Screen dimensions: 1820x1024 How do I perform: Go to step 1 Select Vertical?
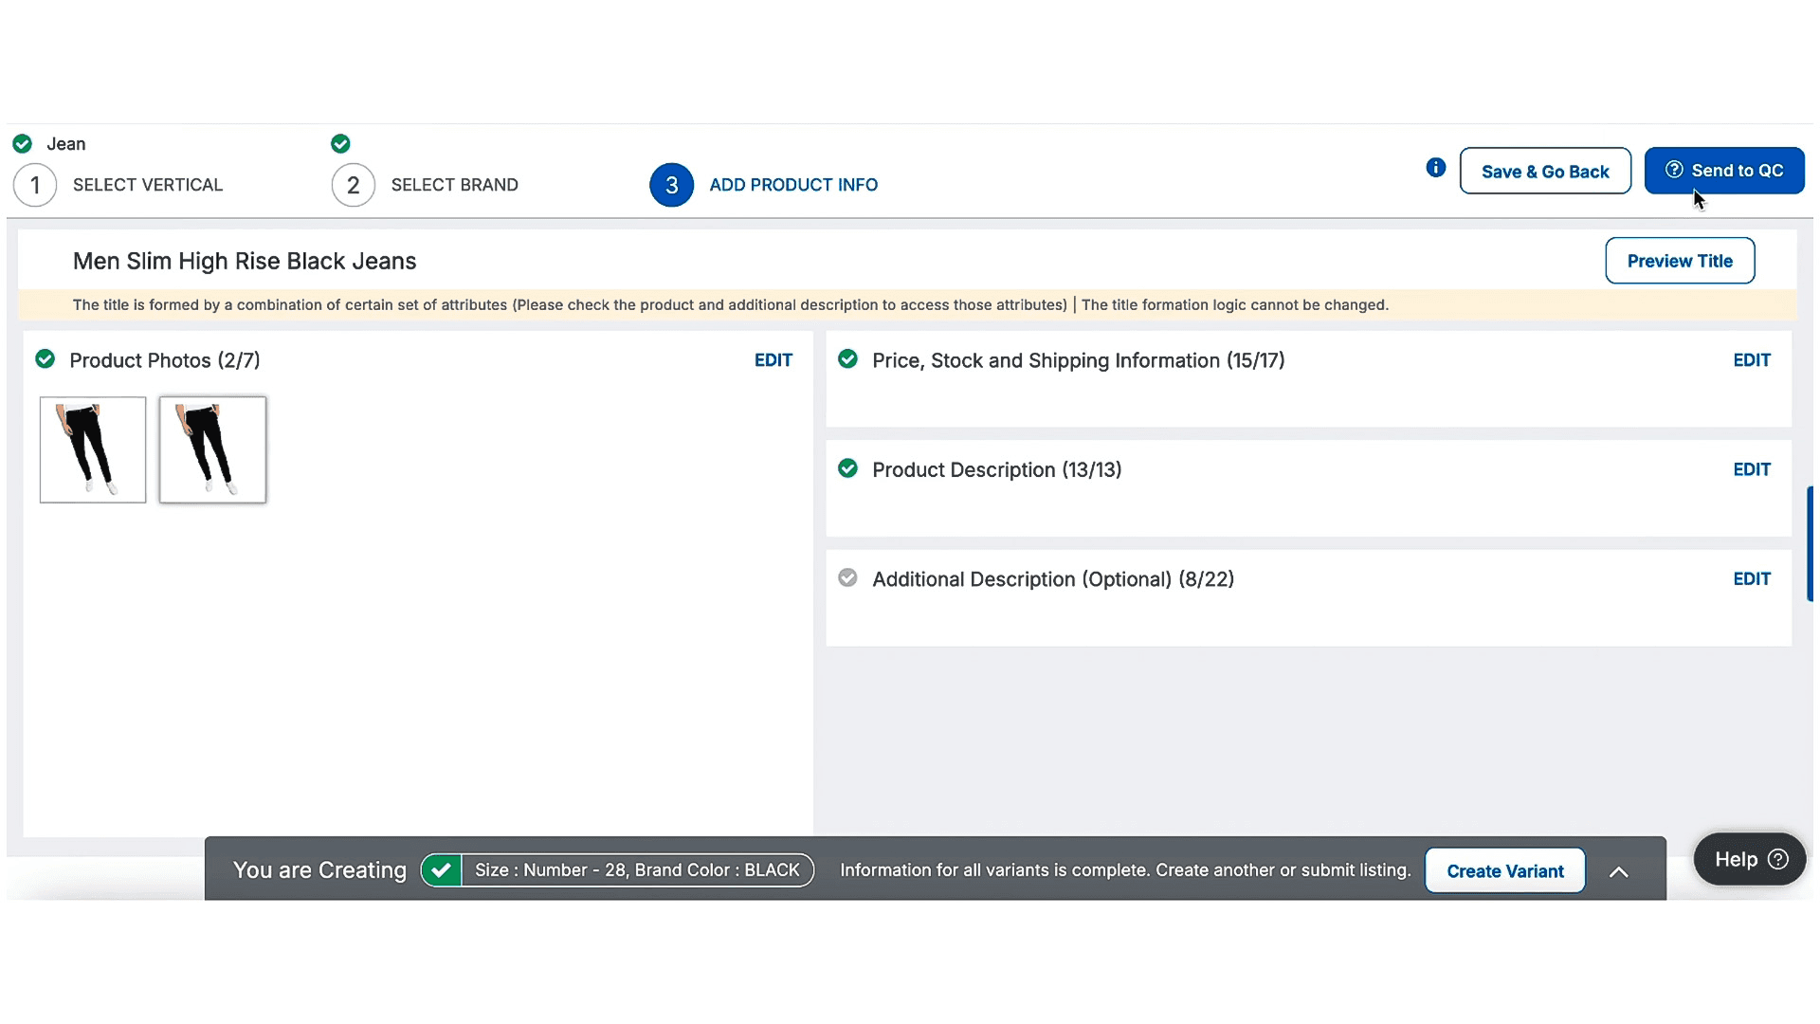[x=35, y=185]
